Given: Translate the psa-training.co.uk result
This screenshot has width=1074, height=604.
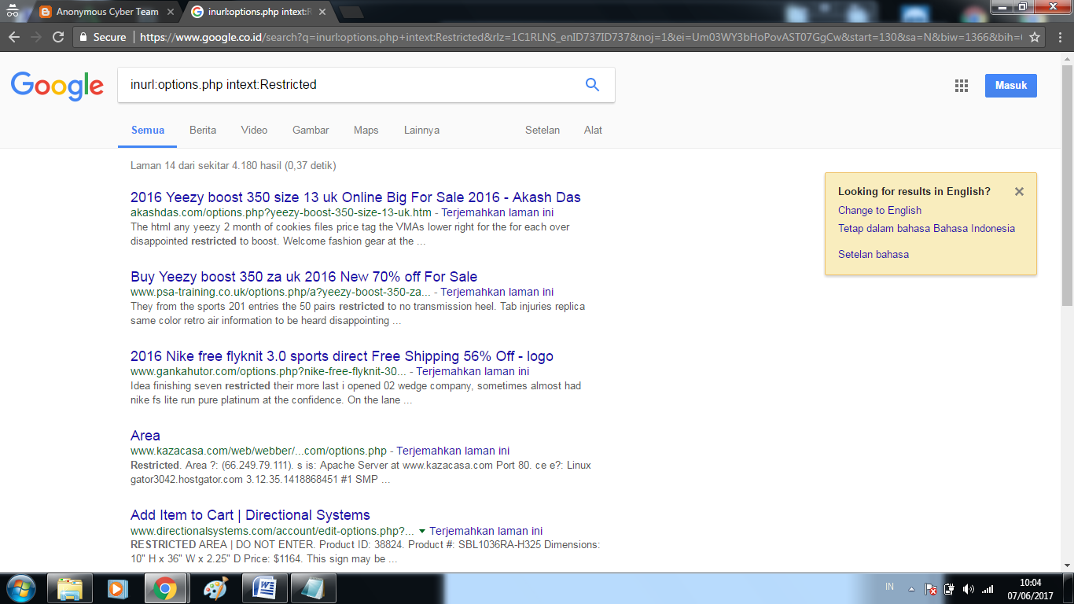Looking at the screenshot, I should (497, 292).
